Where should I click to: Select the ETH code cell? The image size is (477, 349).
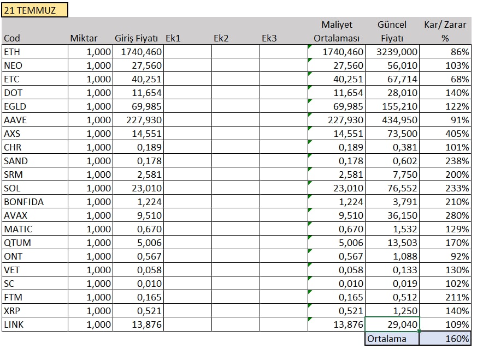click(34, 52)
